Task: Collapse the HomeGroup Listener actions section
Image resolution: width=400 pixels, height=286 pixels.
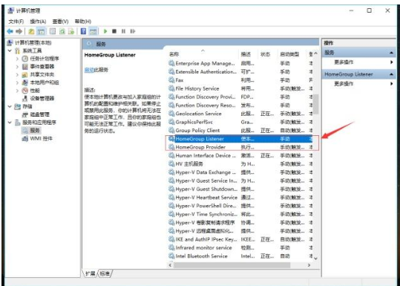Action: (x=391, y=74)
